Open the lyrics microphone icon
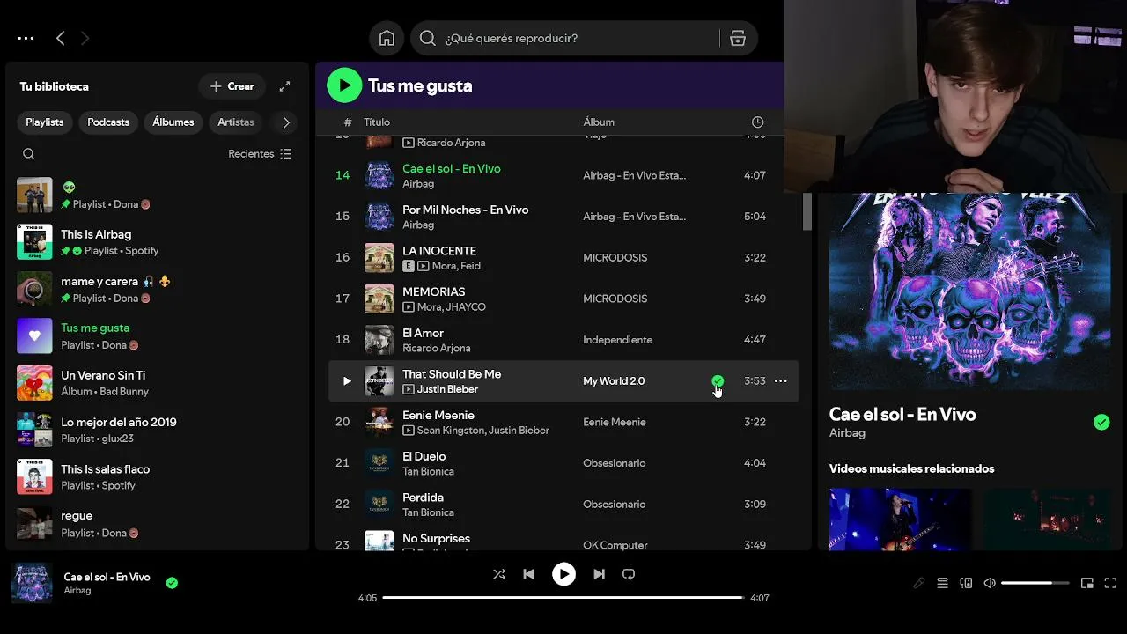 (x=919, y=583)
